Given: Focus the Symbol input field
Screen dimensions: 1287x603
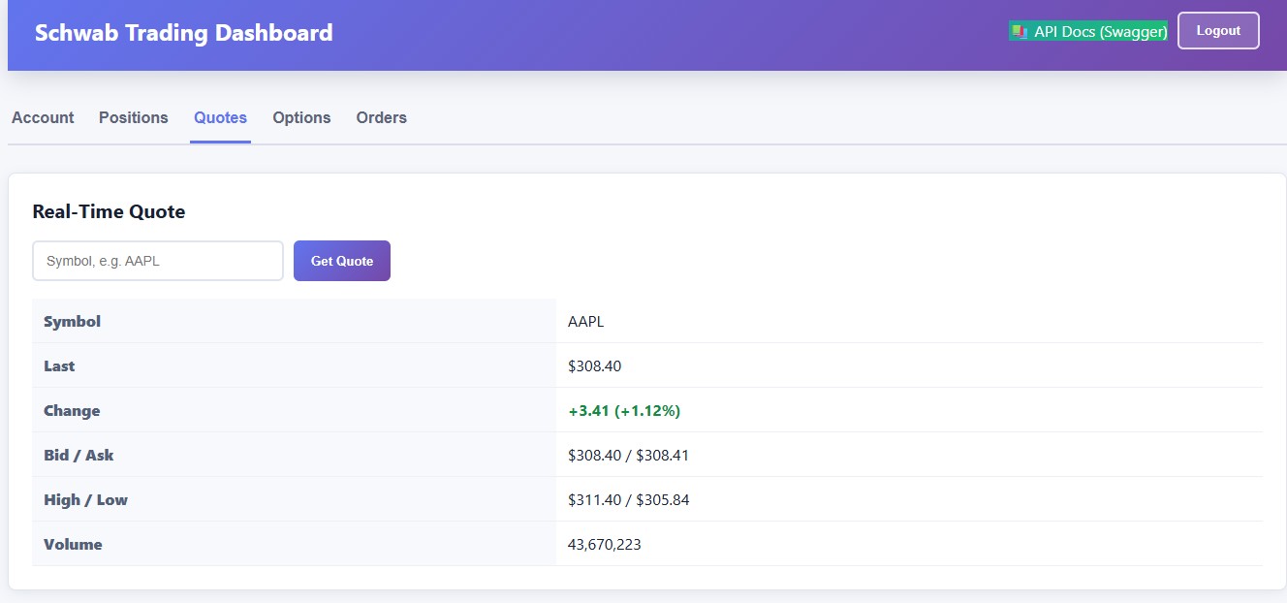Looking at the screenshot, I should click(158, 261).
